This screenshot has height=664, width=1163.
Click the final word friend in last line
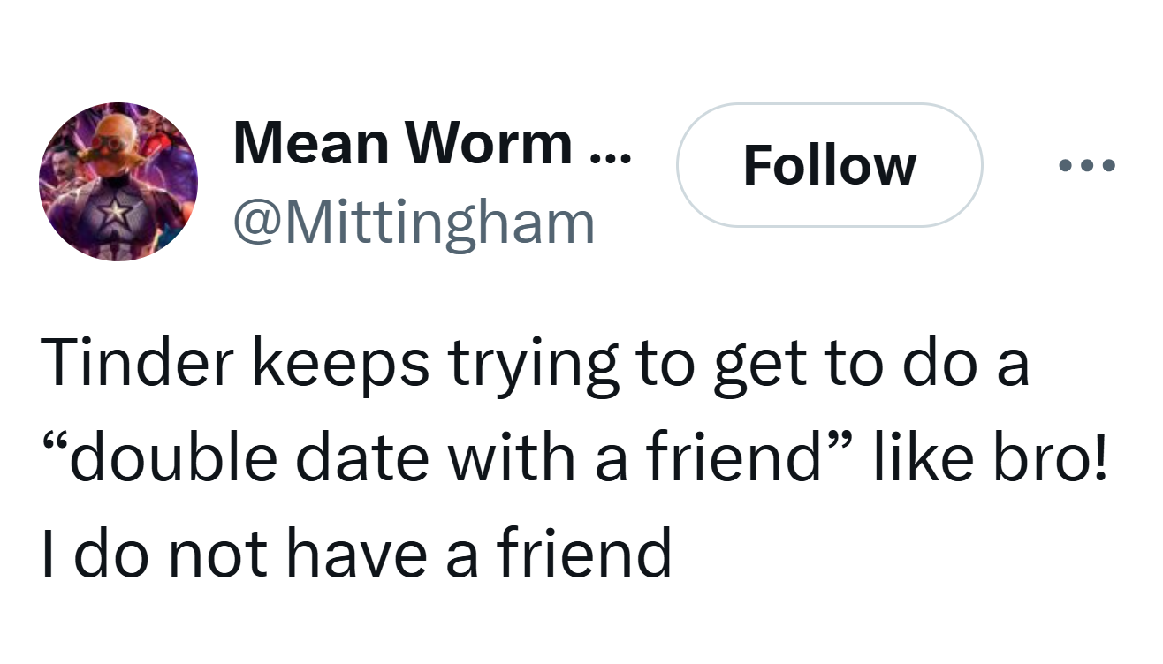click(x=584, y=553)
